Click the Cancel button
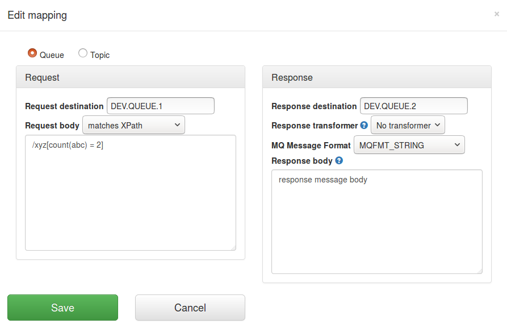The image size is (507, 328). pyautogui.click(x=190, y=307)
